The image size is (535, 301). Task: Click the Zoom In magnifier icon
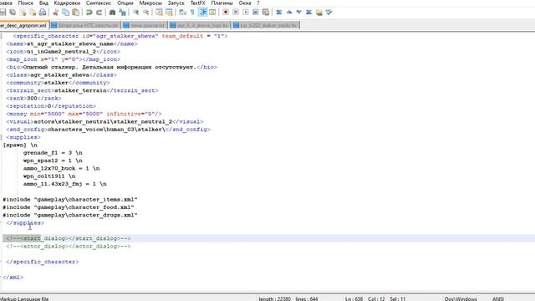(x=135, y=13)
